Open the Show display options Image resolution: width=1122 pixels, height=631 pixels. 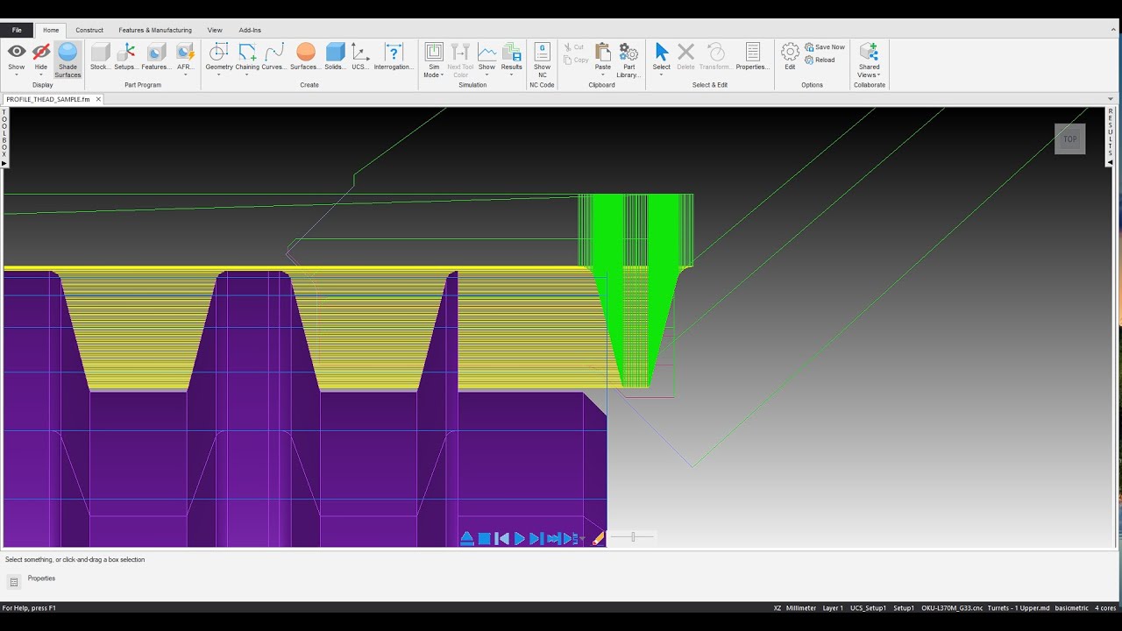tap(17, 58)
